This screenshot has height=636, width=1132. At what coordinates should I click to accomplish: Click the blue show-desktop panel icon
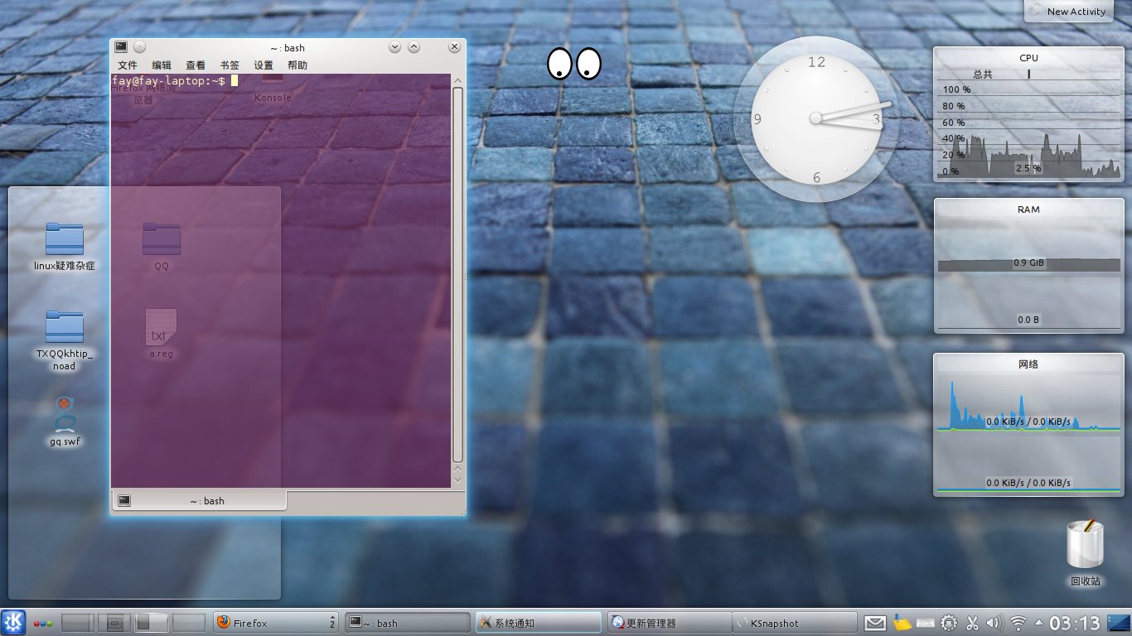tap(1118, 622)
